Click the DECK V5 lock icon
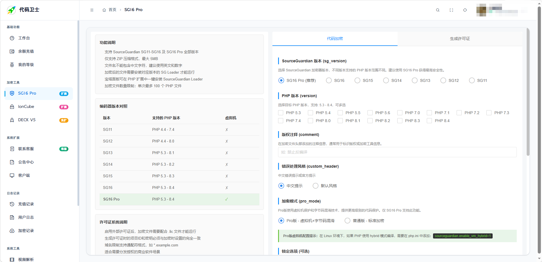Viewport: 542px width, 262px height. point(12,120)
